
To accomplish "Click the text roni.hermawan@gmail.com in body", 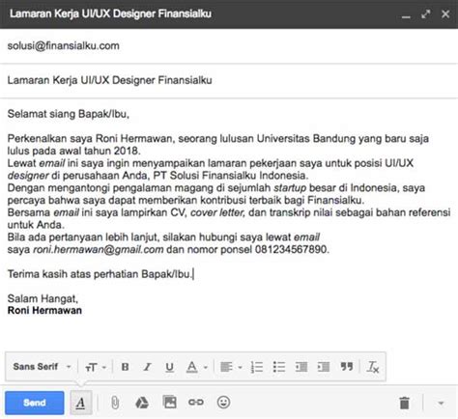I will click(x=99, y=249).
